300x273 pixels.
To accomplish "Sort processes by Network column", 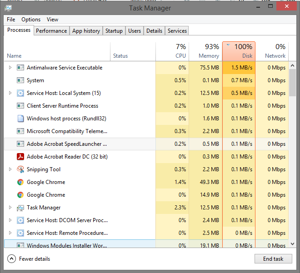I will (x=272, y=52).
